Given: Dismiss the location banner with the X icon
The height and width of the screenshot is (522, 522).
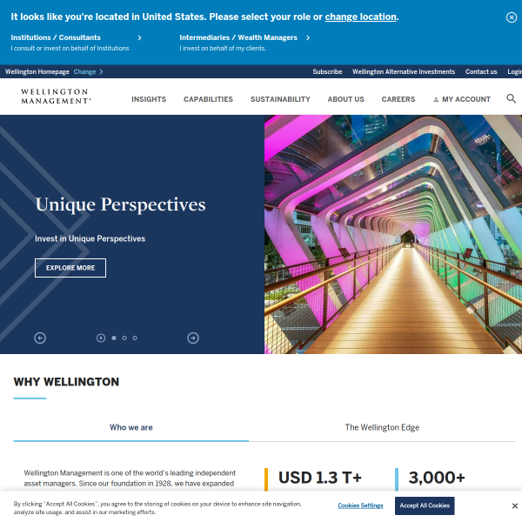Looking at the screenshot, I should click(x=512, y=17).
